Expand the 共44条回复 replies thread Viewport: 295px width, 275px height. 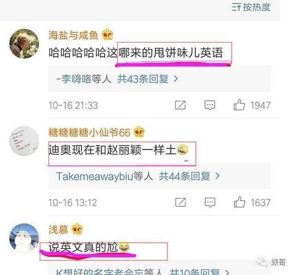click(x=189, y=176)
